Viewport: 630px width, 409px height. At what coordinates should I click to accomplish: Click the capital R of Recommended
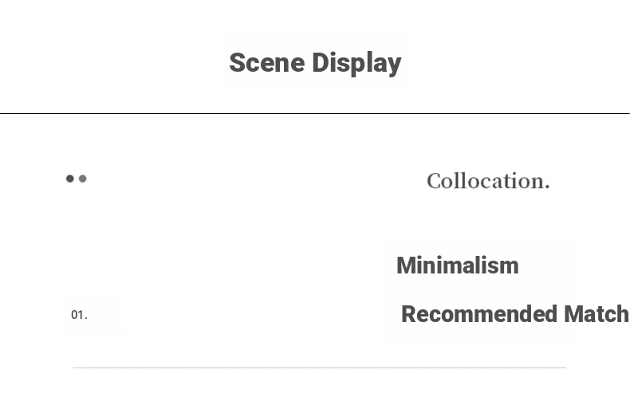tap(409, 314)
